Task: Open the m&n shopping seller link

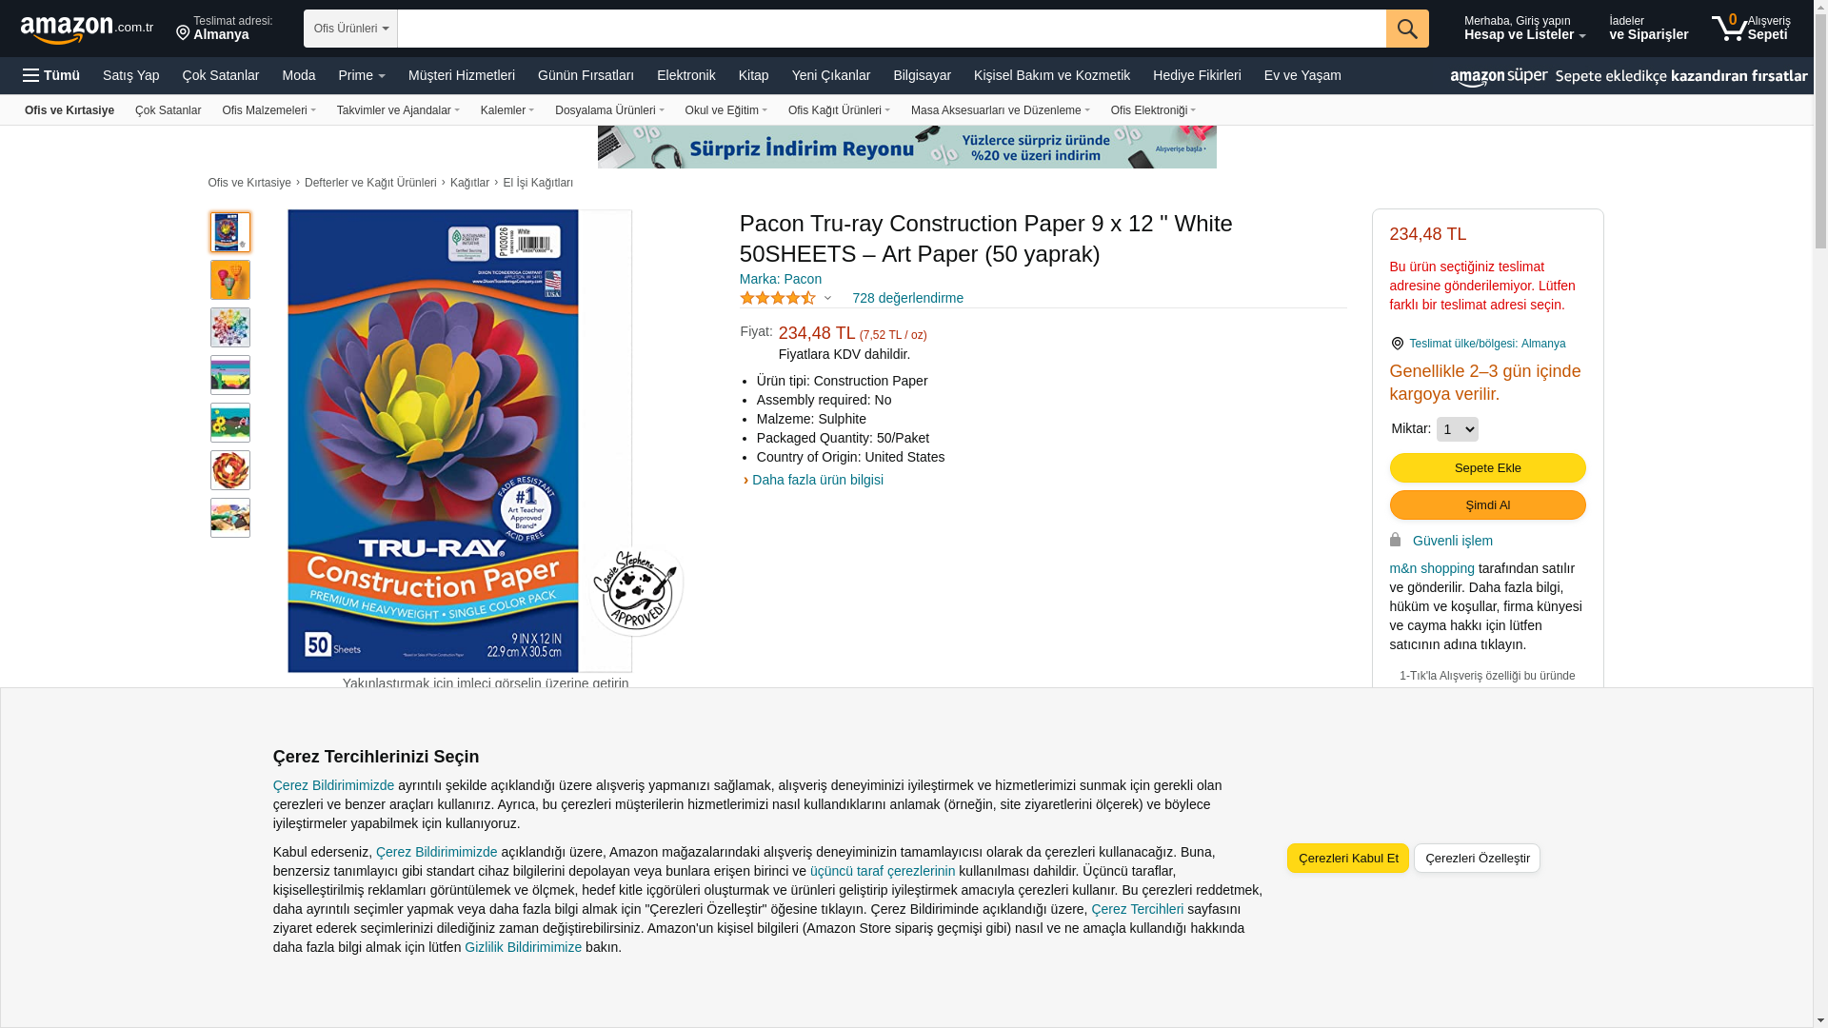Action: [1431, 568]
